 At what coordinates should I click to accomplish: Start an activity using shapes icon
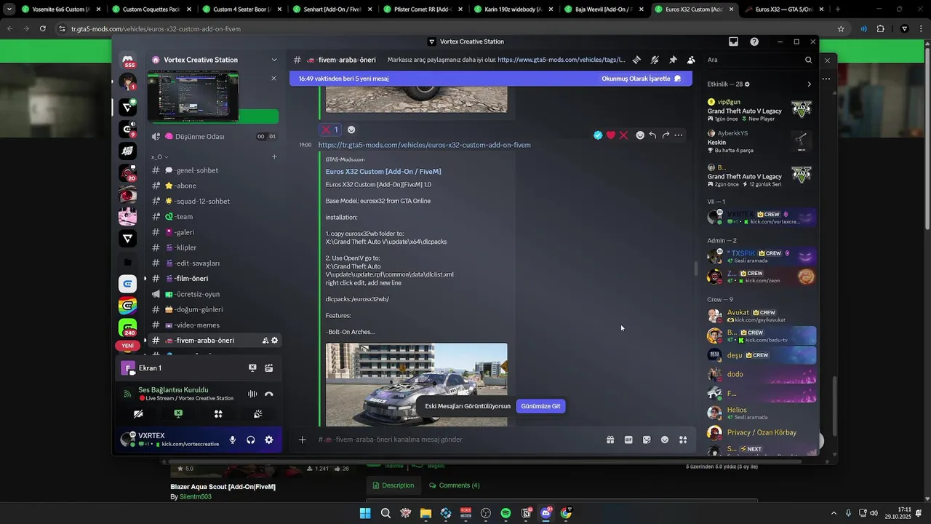218,414
